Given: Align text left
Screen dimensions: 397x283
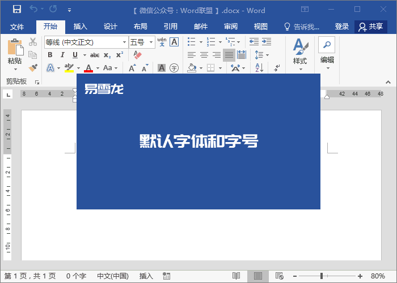Looking at the screenshot, I should pos(192,55).
